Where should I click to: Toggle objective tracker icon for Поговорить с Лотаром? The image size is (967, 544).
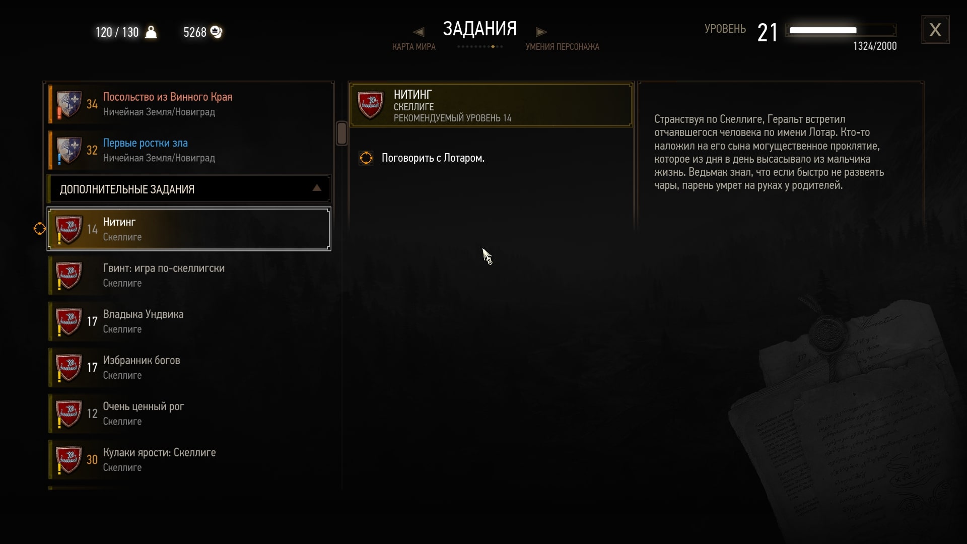[366, 158]
